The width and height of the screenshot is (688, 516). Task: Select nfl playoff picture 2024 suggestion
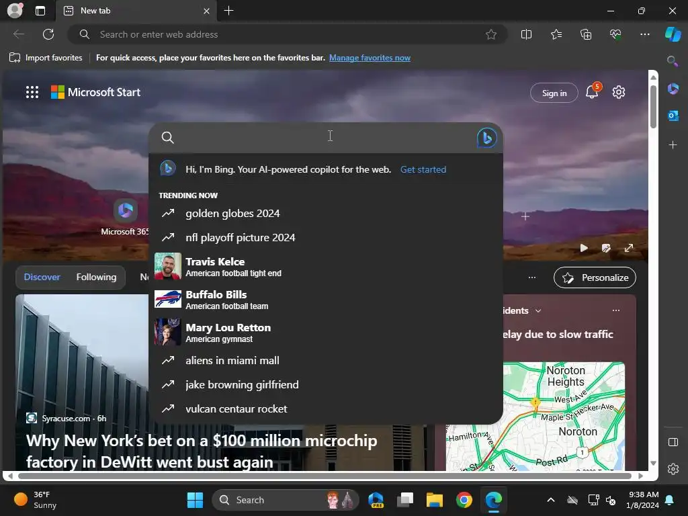326,237
